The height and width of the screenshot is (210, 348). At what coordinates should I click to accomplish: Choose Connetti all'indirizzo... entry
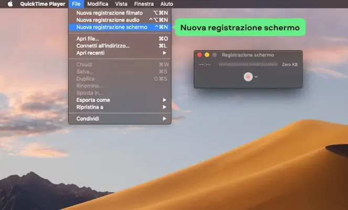click(x=119, y=46)
